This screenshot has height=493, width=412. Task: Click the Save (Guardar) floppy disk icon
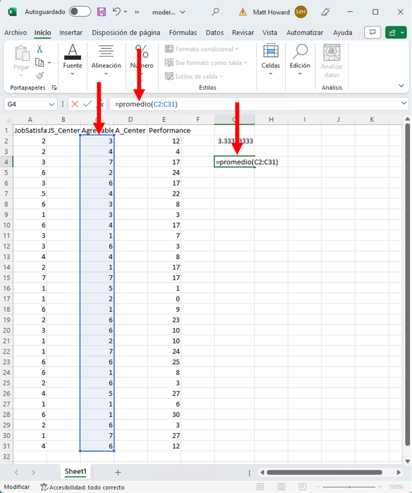101,12
